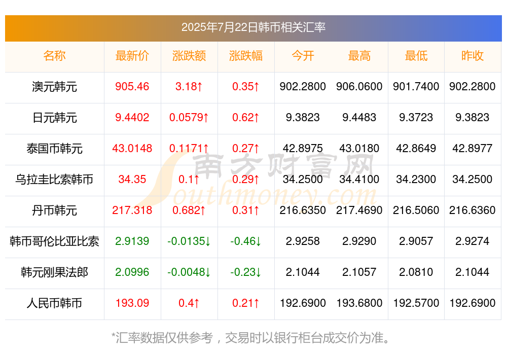Viewport: 507px width, 354px height.
Task: Click the high value 193.6800
Action: tap(359, 303)
